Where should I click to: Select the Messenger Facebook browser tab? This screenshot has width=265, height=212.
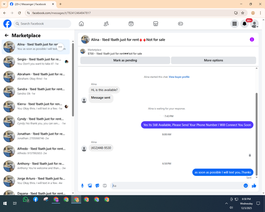(32, 4)
